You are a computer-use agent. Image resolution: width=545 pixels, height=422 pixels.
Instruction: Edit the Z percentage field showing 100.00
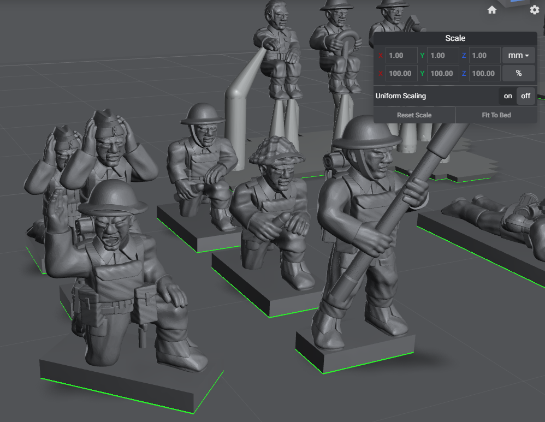484,73
